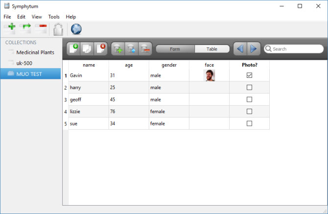Click the duplicate record icon
This screenshot has height=214, width=328.
point(87,48)
